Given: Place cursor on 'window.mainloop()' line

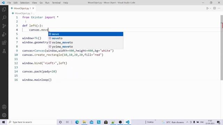Looking at the screenshot, I should click(37, 80).
